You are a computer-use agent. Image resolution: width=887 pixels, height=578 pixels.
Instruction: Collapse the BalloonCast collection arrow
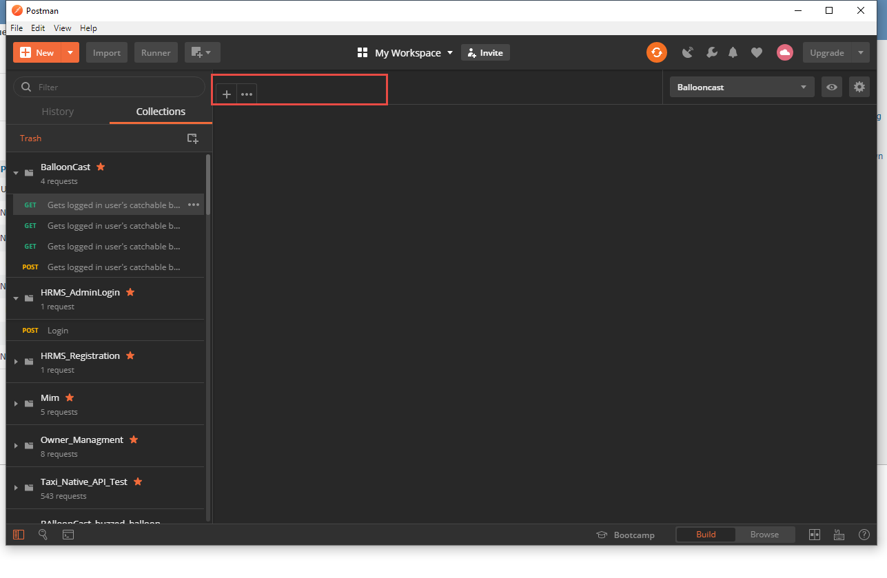tap(16, 173)
